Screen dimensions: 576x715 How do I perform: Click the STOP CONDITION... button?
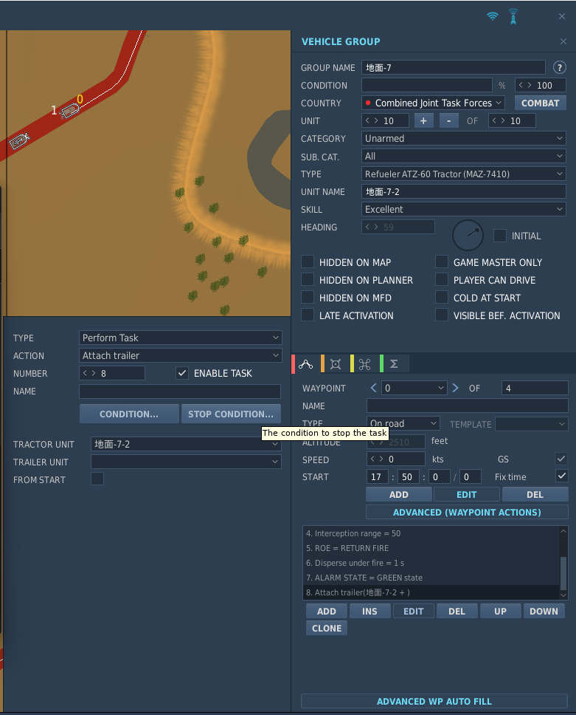point(231,414)
